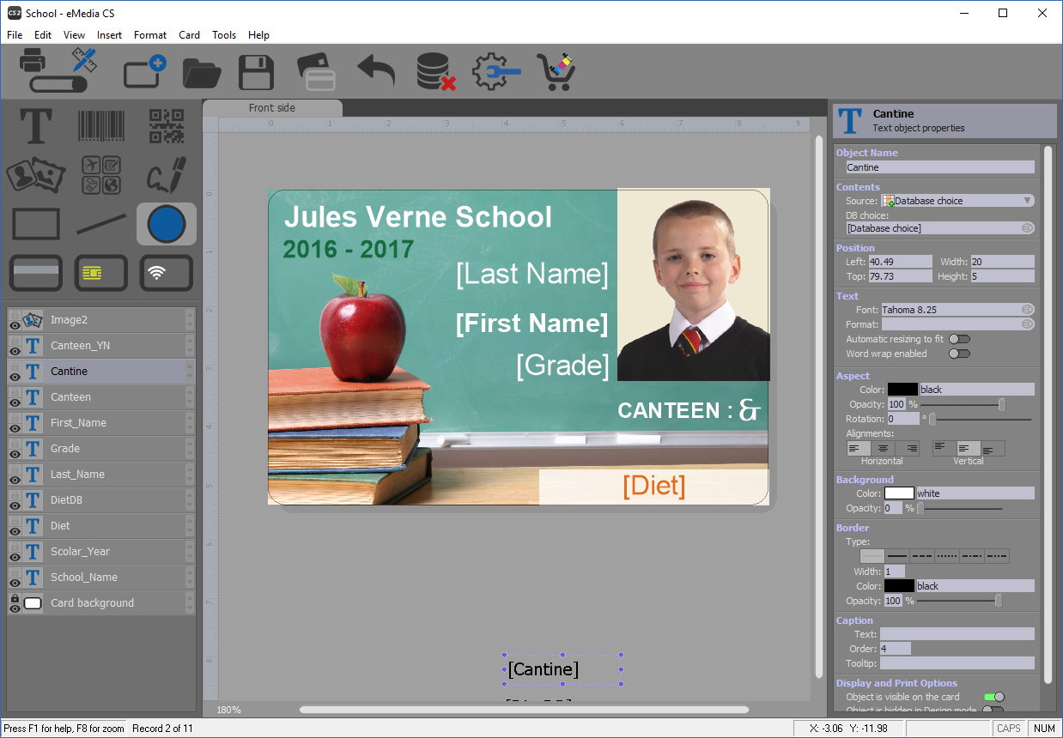This screenshot has height=738, width=1063.
Task: Open the Source dropdown arrow
Action: [x=1027, y=201]
